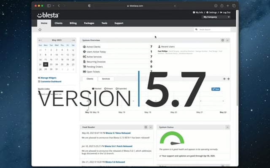
Task: Open System Overview widget settings gear
Action: coord(223,40)
